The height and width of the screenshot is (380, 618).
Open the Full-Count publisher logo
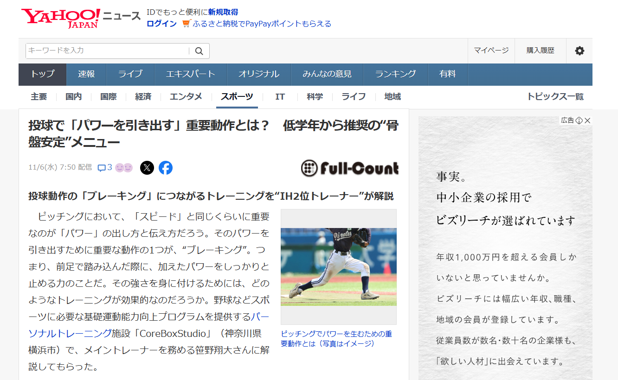pos(350,168)
